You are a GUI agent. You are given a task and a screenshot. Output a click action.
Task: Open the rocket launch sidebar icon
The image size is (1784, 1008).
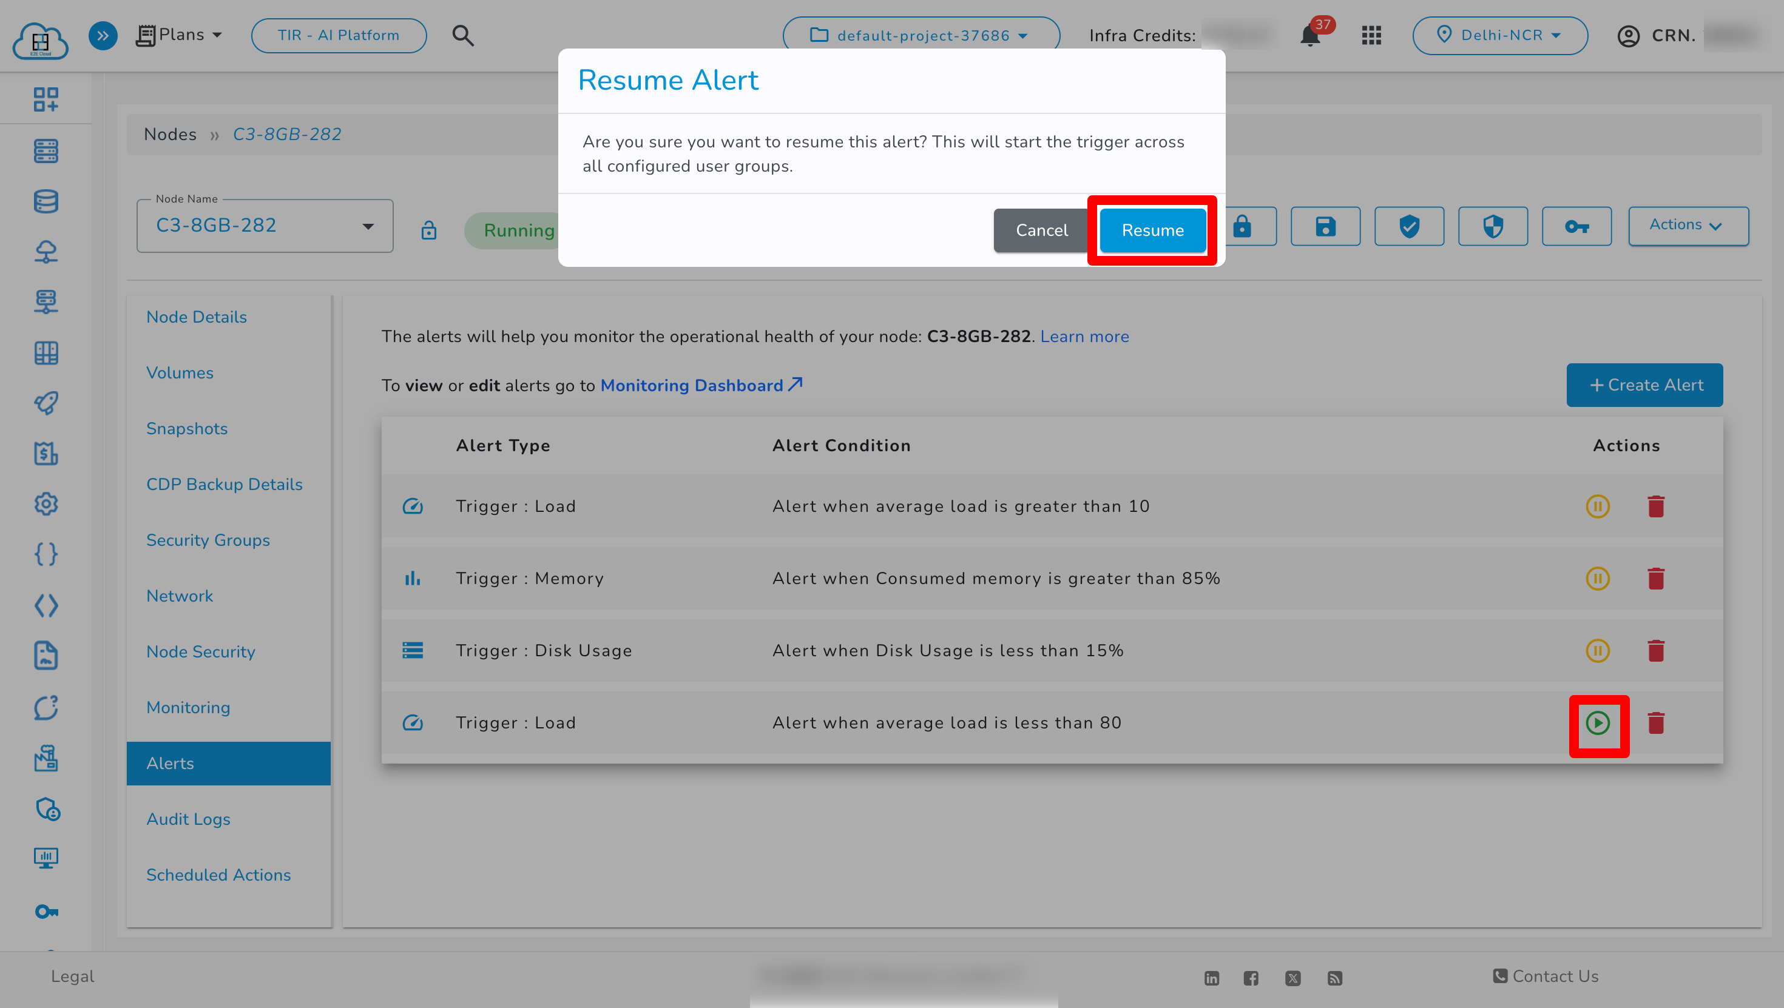[x=46, y=403]
